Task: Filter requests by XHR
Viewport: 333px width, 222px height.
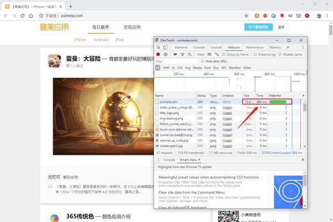Action: pos(166,68)
